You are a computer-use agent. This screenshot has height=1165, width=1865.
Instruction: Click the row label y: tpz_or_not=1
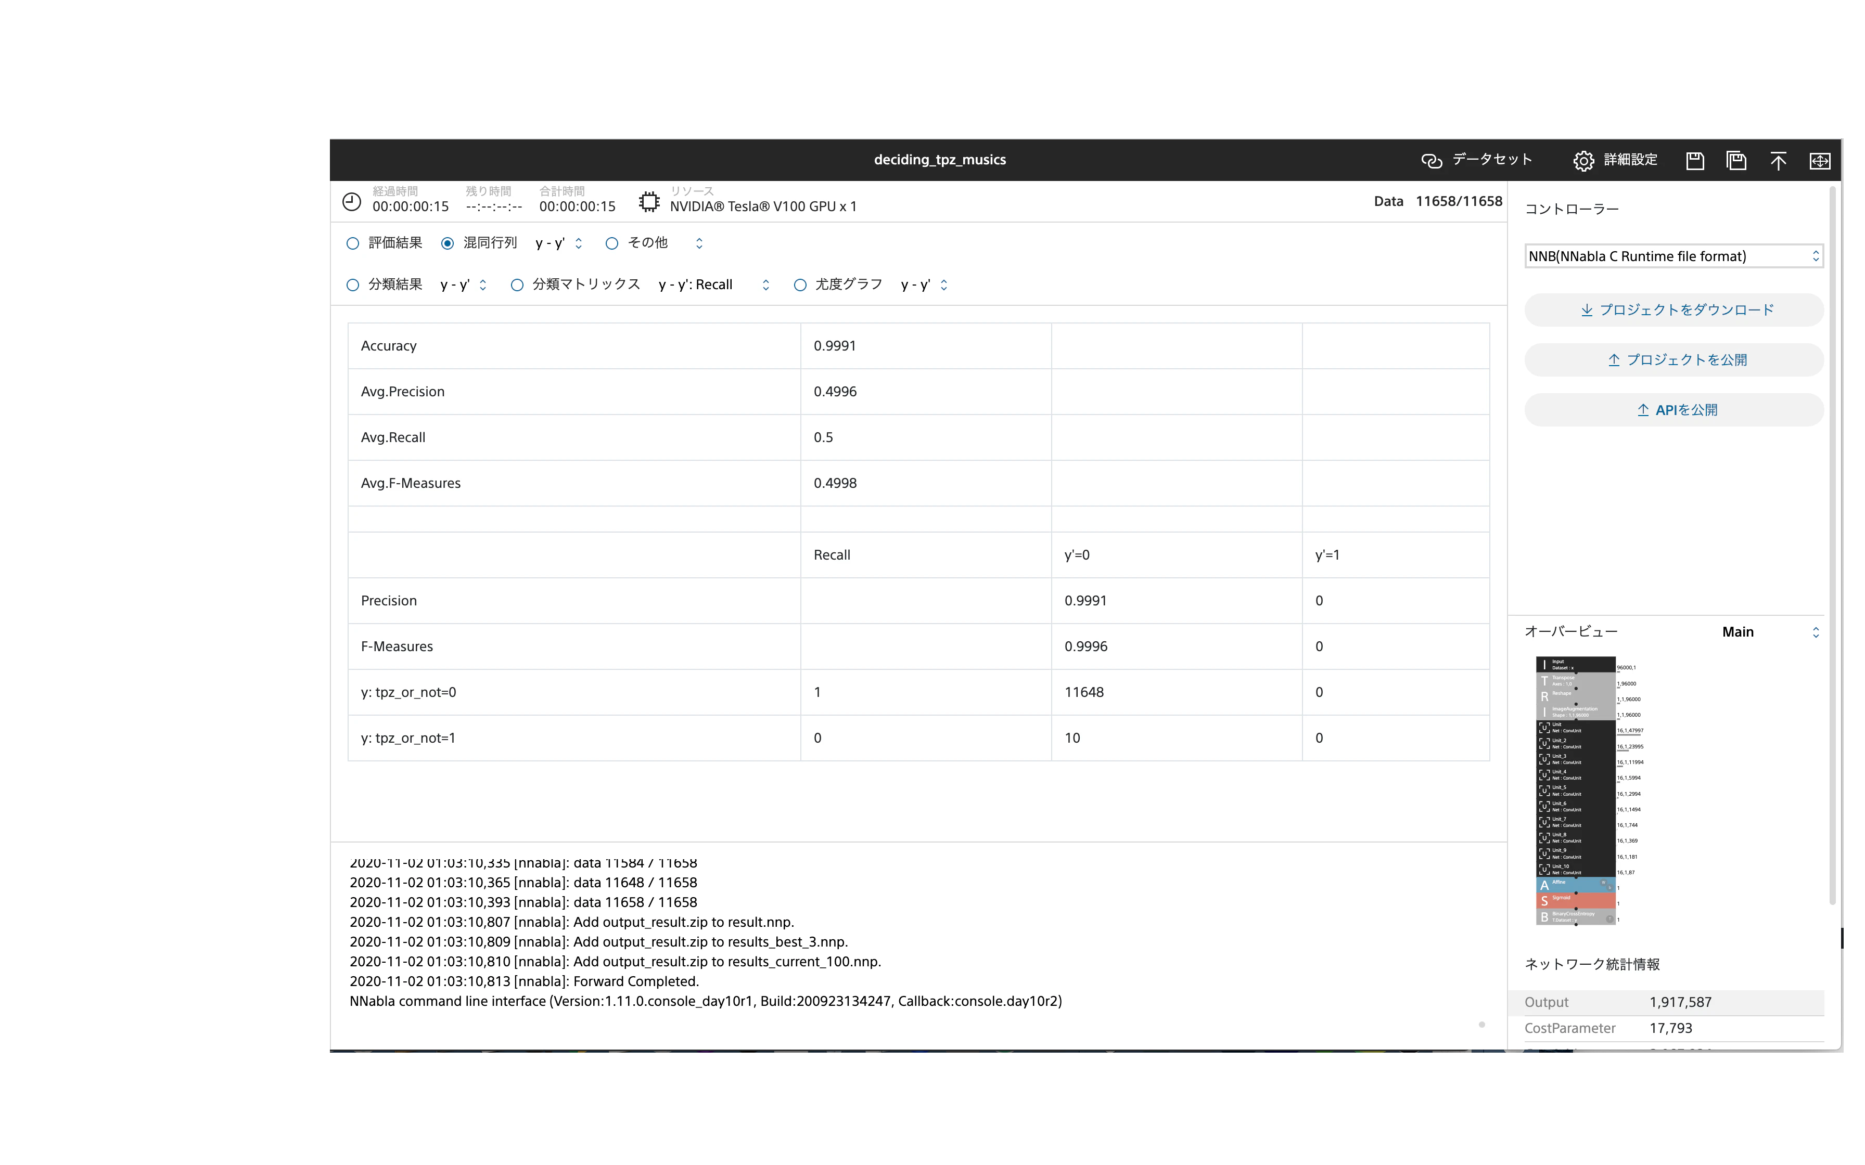point(408,738)
